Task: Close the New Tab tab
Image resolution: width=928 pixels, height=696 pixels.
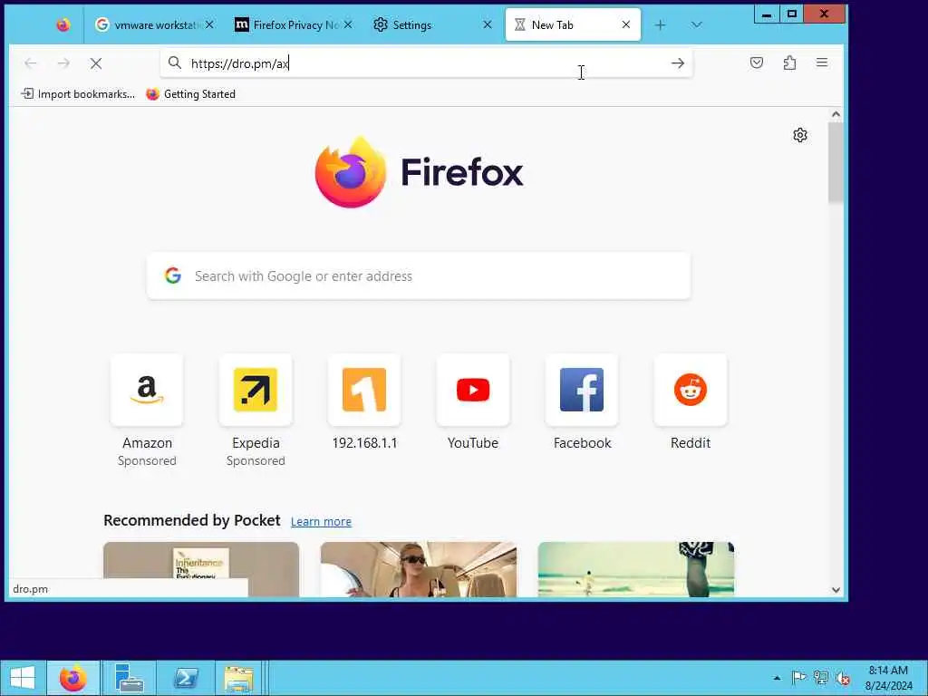Action: click(626, 24)
